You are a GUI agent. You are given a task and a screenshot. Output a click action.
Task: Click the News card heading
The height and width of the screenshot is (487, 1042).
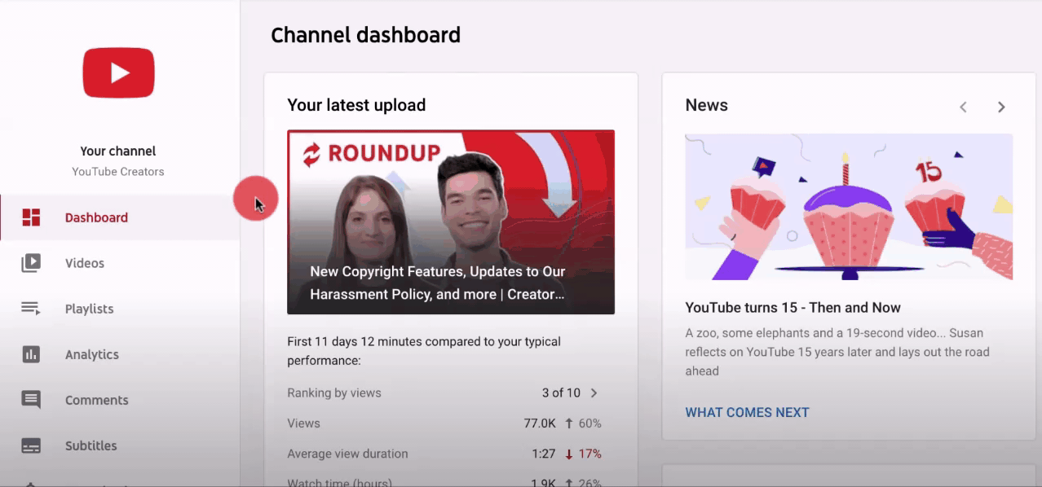click(x=706, y=105)
